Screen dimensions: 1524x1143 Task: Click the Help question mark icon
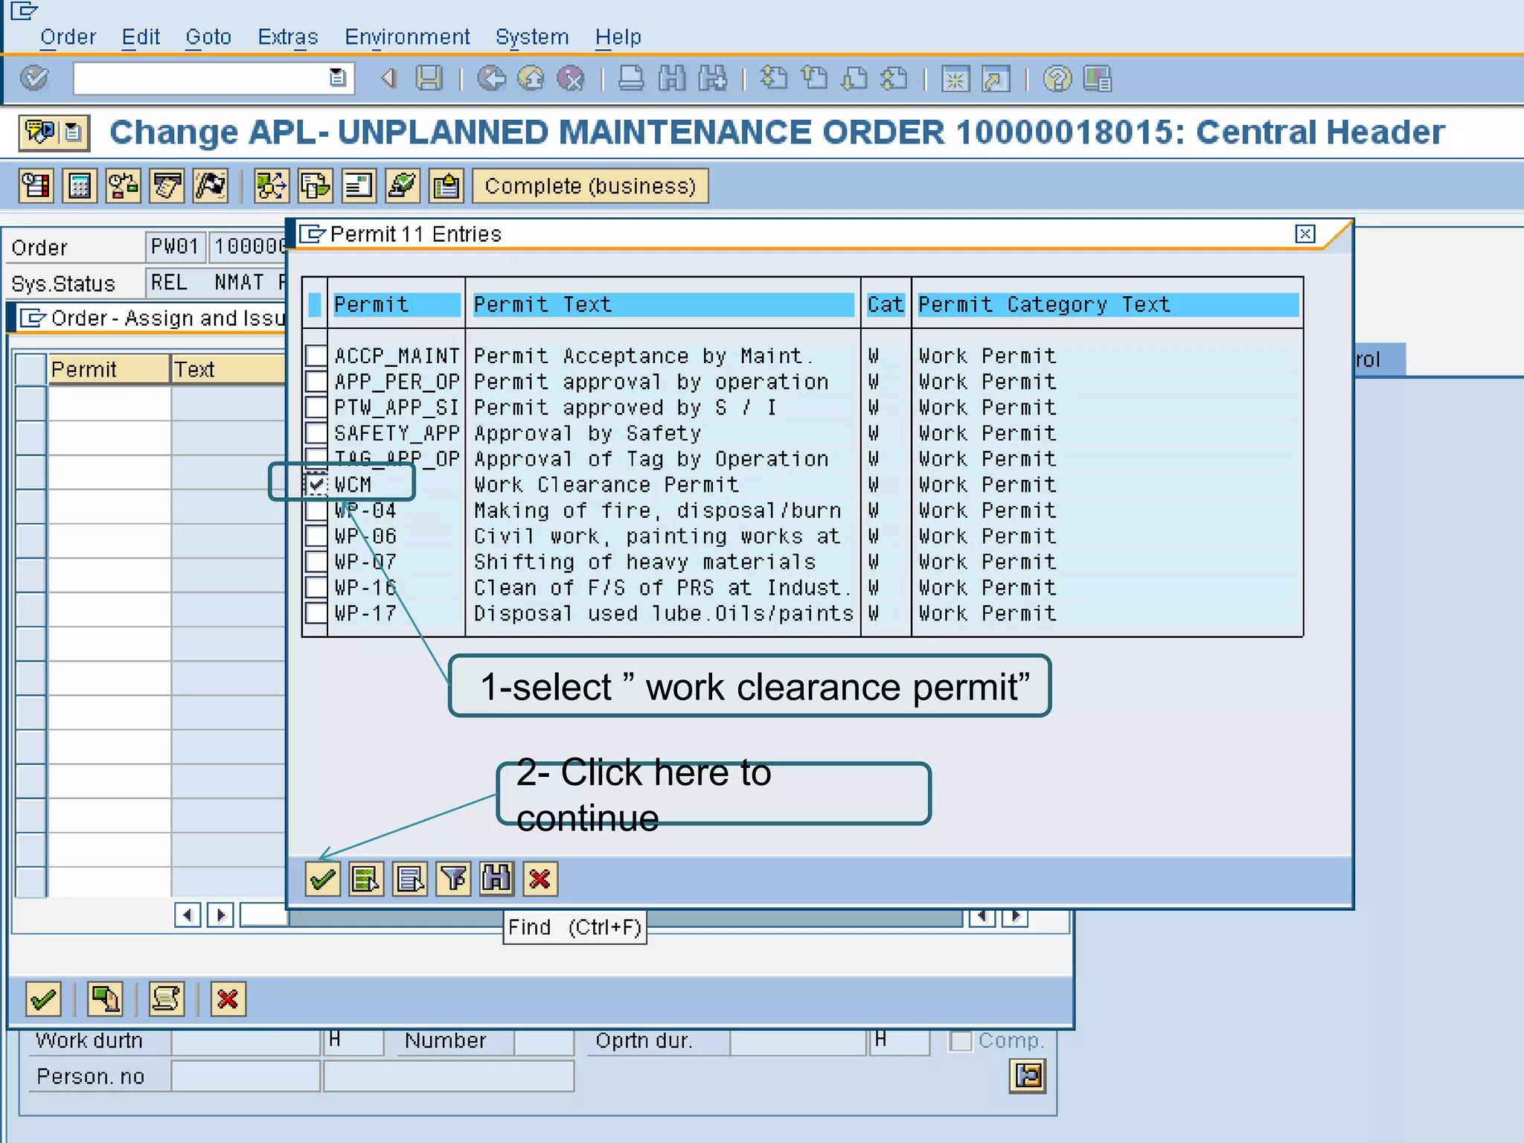(1057, 78)
